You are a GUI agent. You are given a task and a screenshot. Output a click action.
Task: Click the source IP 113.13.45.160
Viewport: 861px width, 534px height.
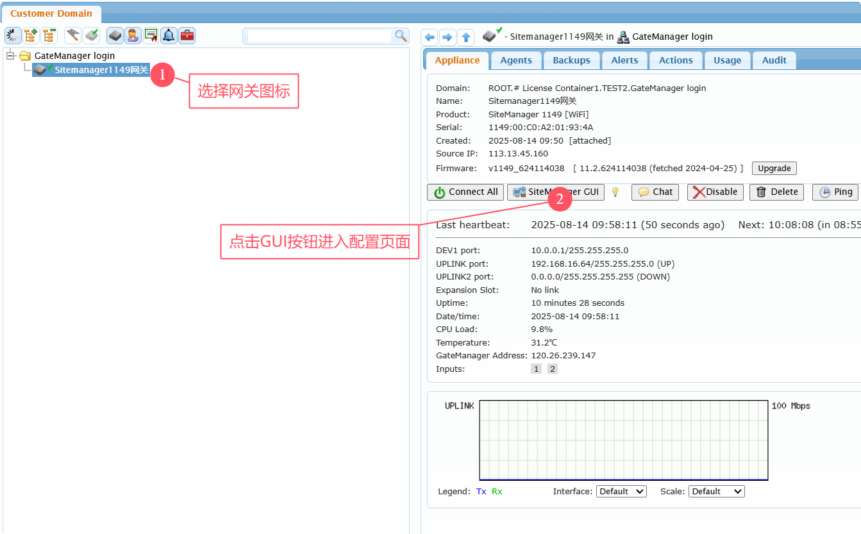coord(518,153)
